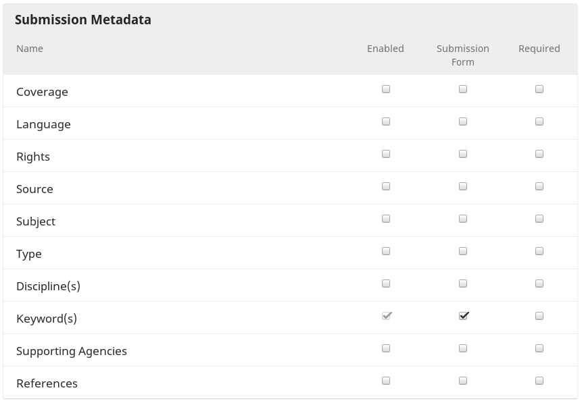Enable the Language metadata field
The image size is (582, 403).
click(386, 122)
